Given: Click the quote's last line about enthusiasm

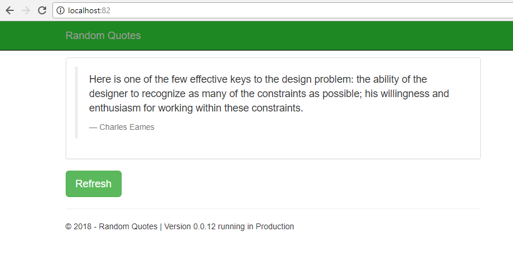Looking at the screenshot, I should 196,108.
